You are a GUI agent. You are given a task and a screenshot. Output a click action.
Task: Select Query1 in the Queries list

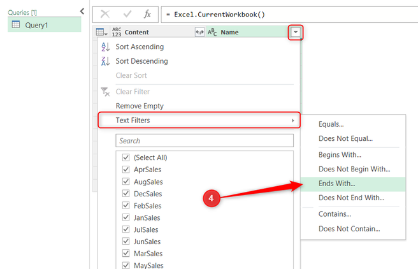tap(44, 25)
